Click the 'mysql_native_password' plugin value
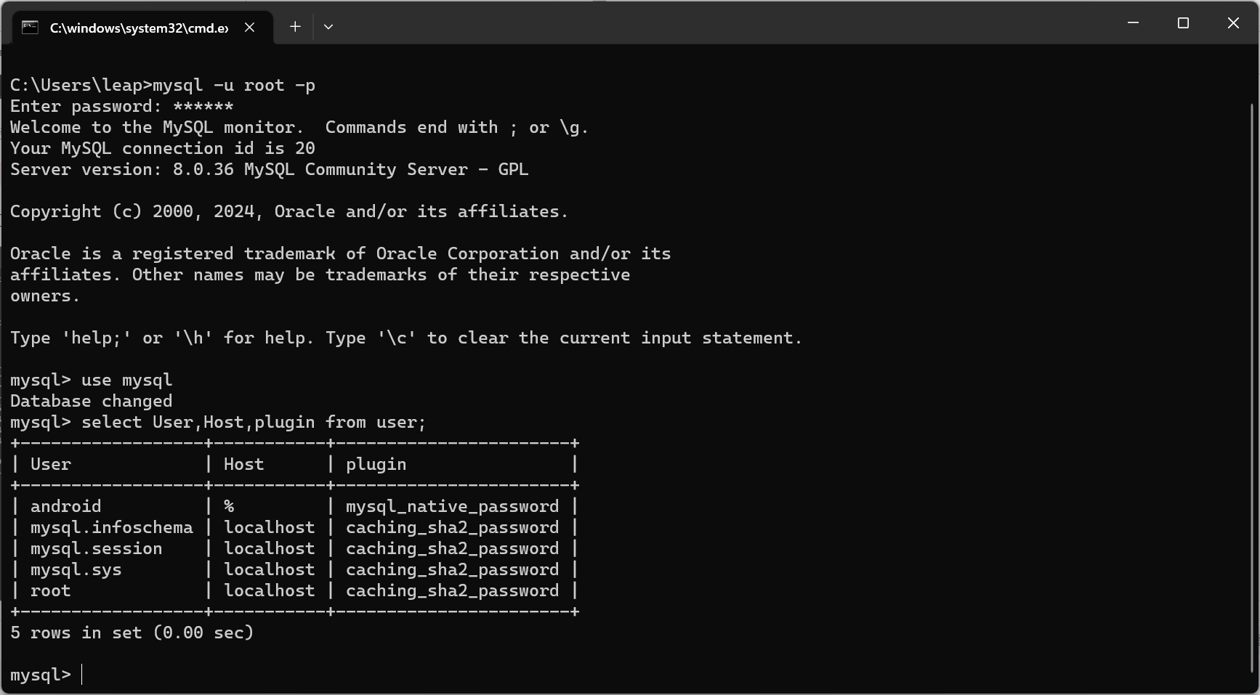 tap(452, 506)
